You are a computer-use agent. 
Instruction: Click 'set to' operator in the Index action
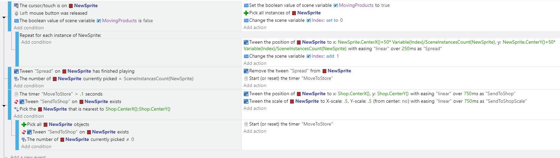coord(332,20)
